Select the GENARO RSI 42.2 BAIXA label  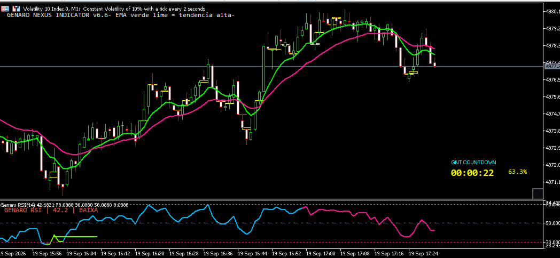[51, 210]
